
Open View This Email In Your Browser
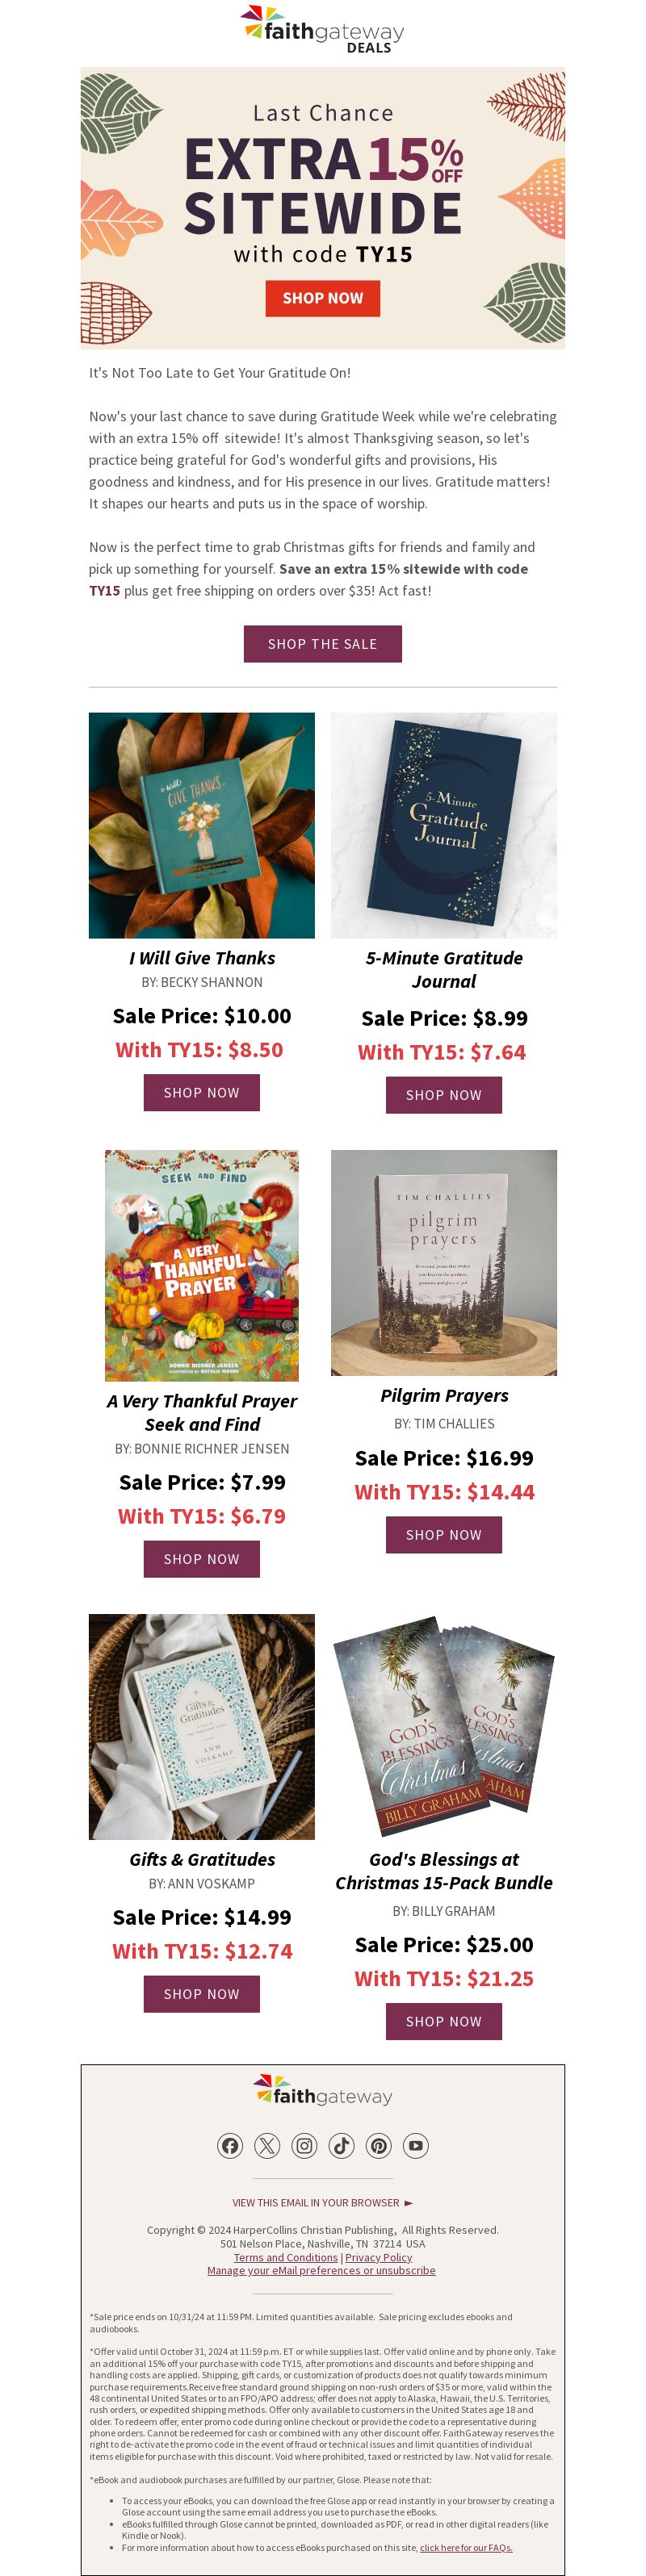[322, 2202]
